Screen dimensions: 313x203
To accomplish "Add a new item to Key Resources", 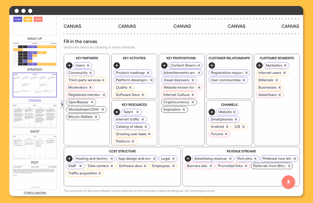I will (x=117, y=112).
